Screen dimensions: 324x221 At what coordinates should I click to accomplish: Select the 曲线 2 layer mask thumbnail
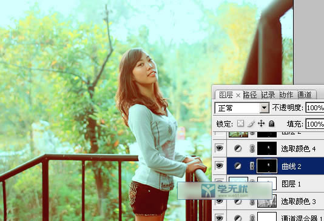(267, 166)
